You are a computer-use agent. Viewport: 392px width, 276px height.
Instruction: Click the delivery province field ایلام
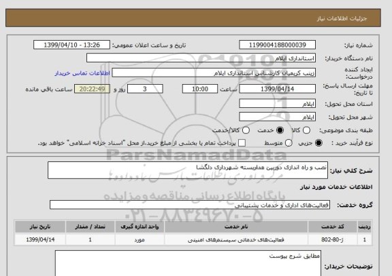pyautogui.click(x=277, y=104)
